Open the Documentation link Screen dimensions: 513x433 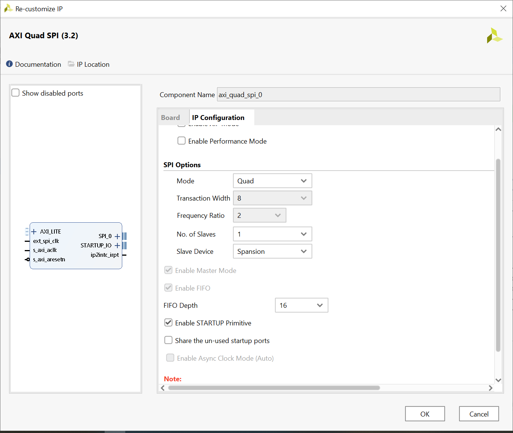[x=38, y=64]
